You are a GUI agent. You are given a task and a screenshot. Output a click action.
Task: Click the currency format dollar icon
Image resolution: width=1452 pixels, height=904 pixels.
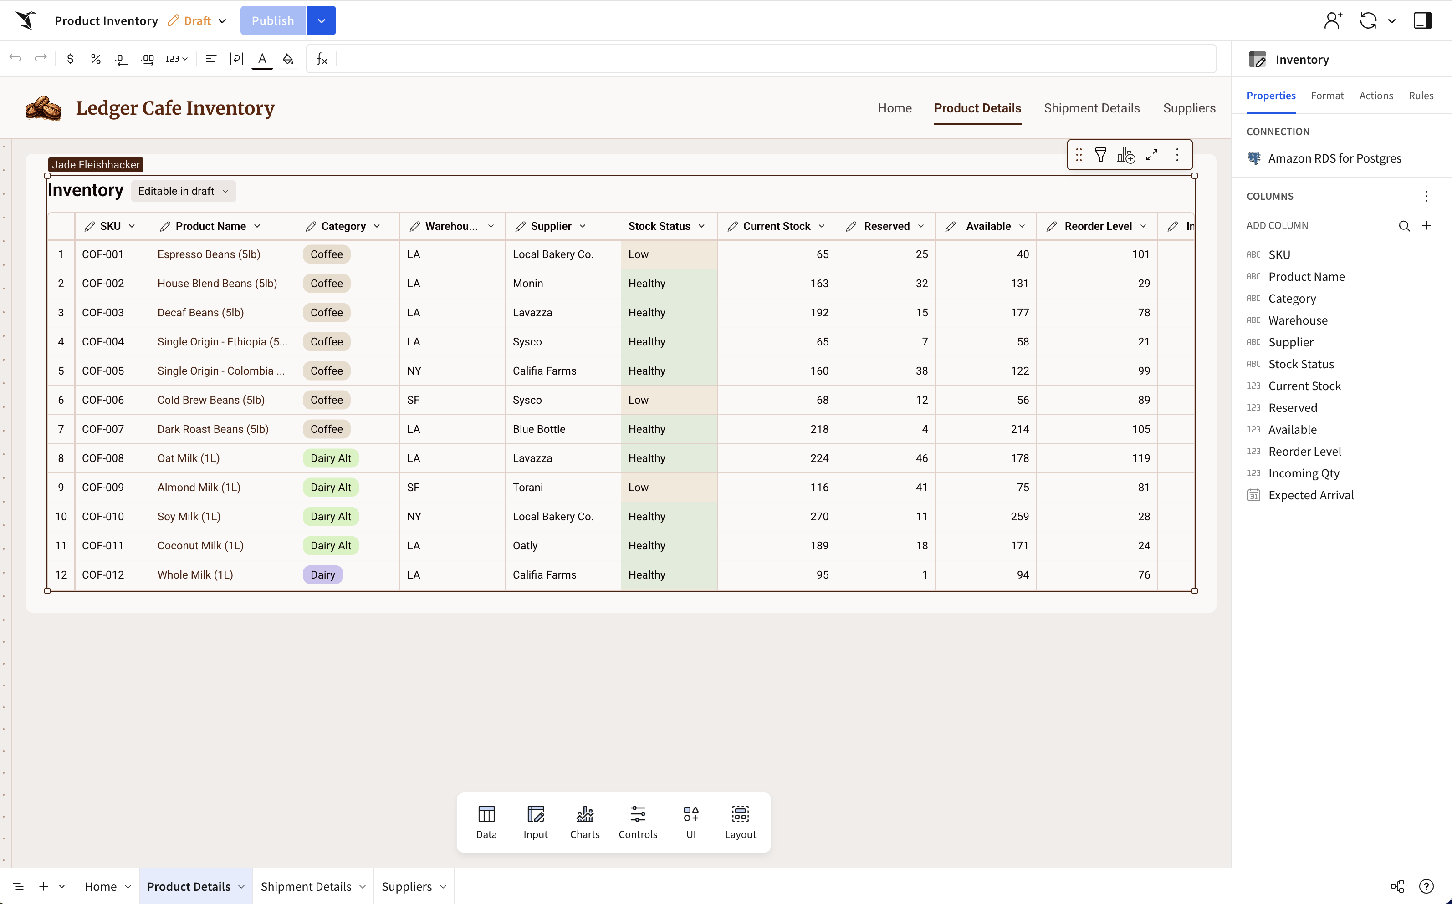pyautogui.click(x=70, y=59)
